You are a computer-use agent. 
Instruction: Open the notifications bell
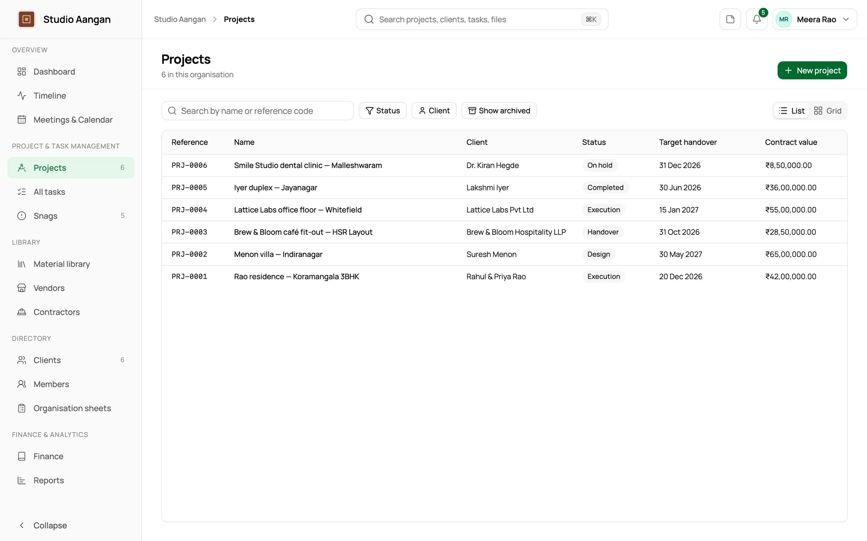click(x=756, y=19)
